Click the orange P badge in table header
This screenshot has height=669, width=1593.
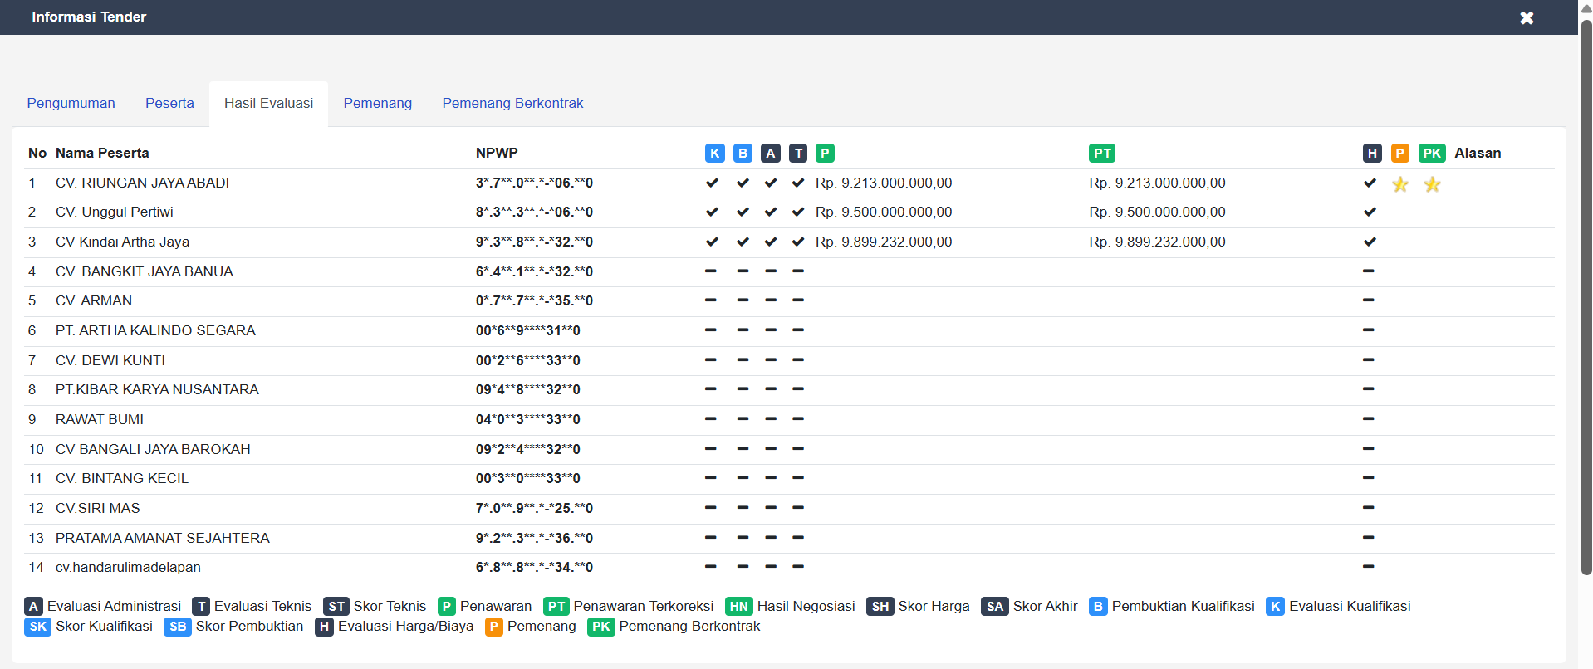[x=1400, y=153]
